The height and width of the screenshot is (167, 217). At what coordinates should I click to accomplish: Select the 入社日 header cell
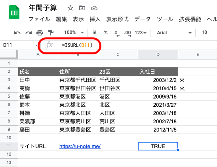coord(158,72)
